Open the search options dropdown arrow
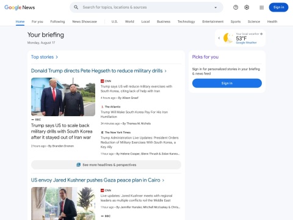The width and height of the screenshot is (293, 220). (x=215, y=7)
